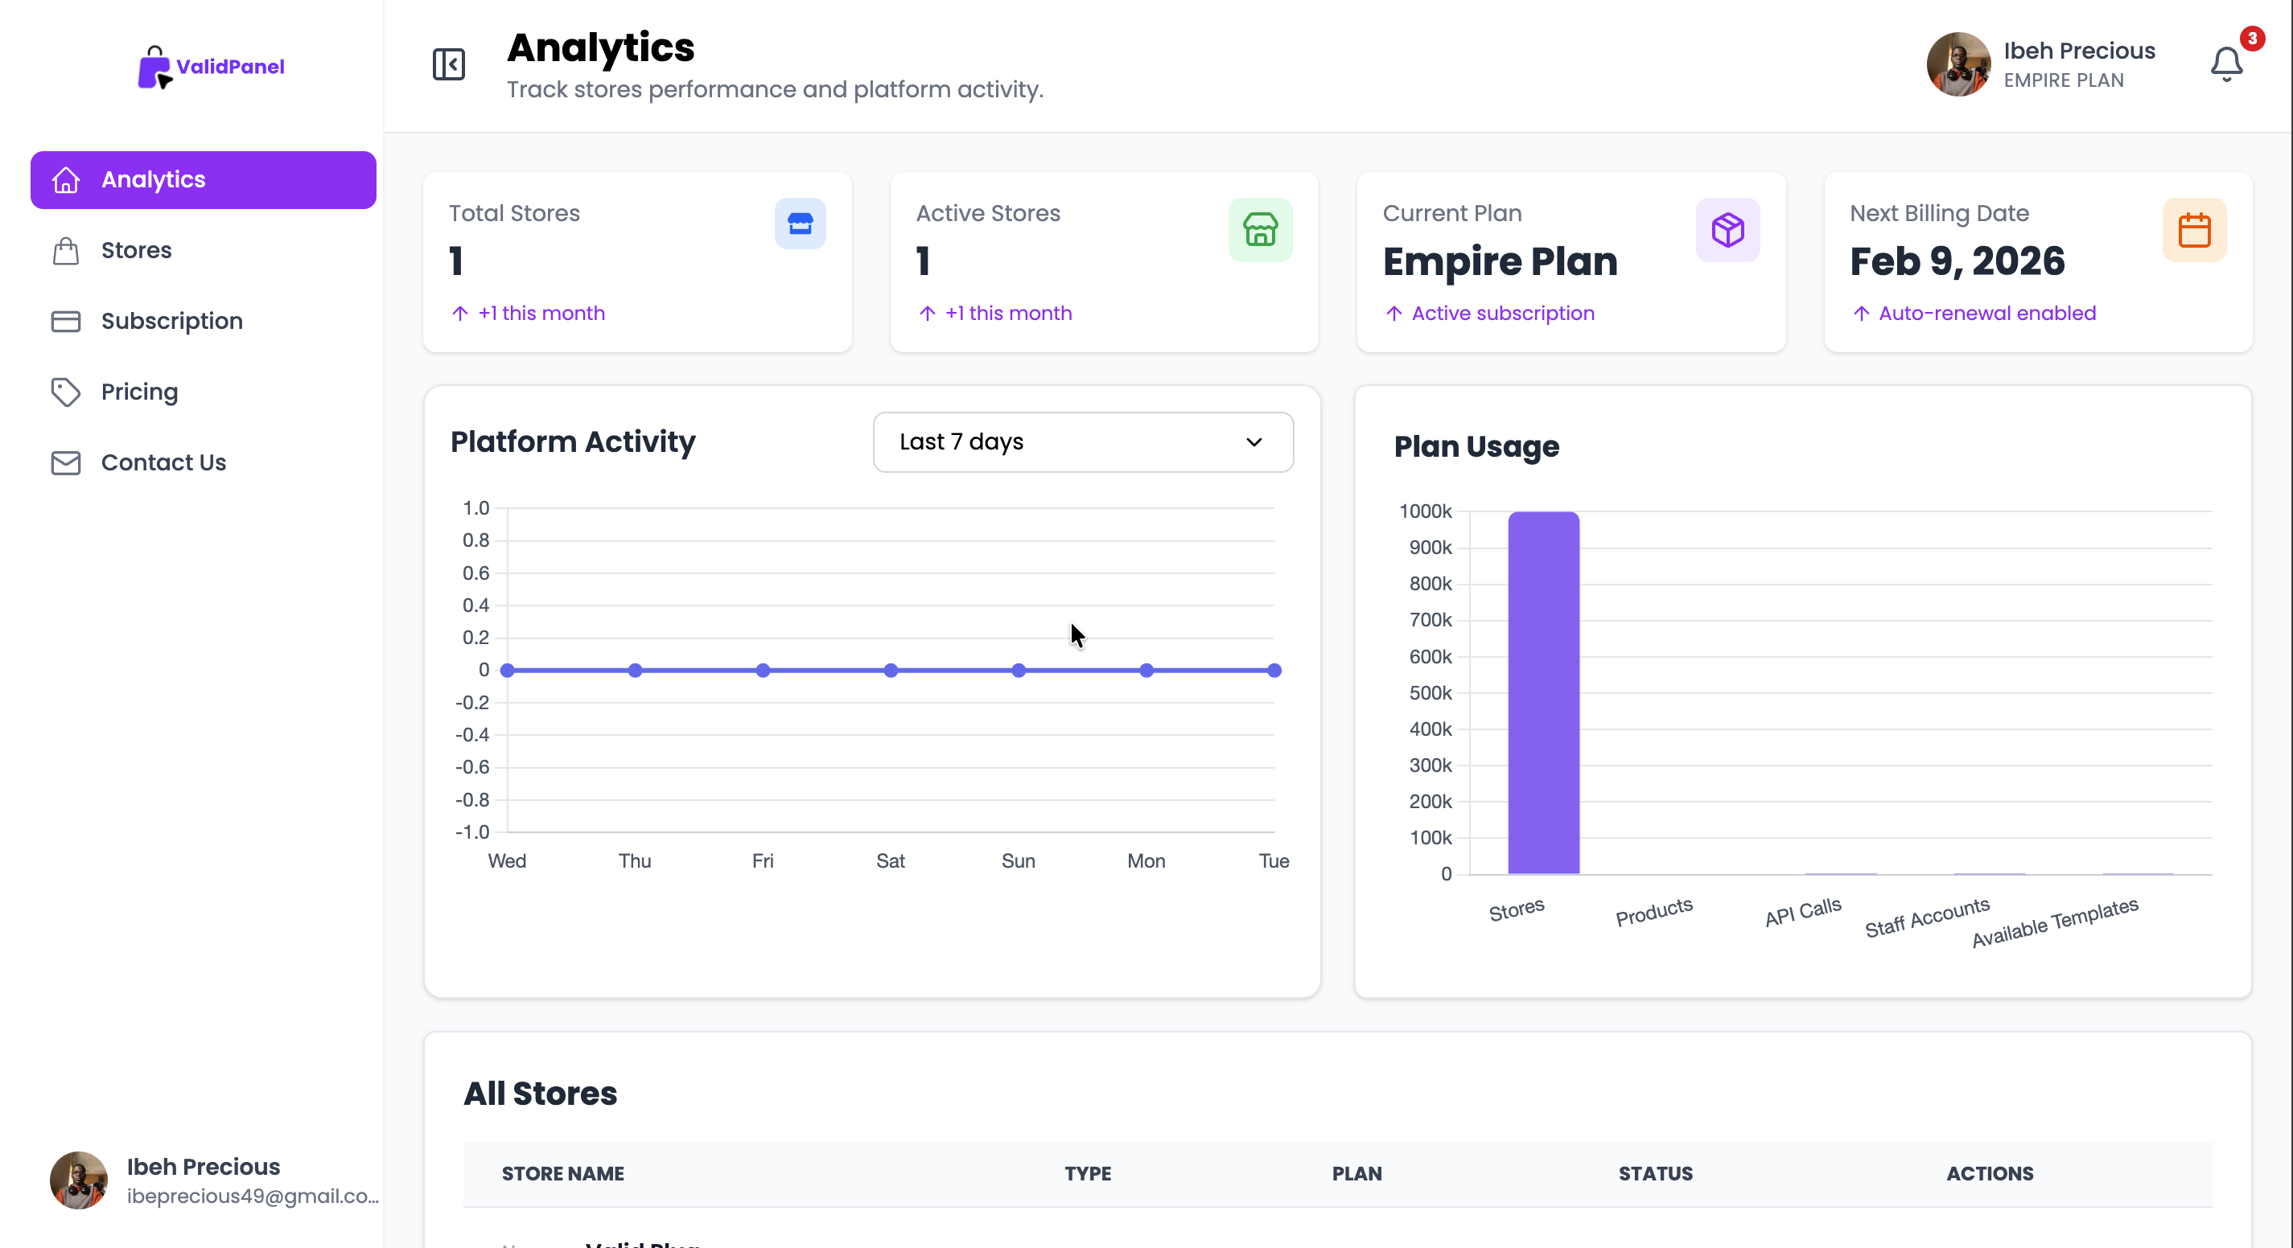Viewport: 2293px width, 1248px height.
Task: Switch to the Subscription section
Action: click(x=172, y=320)
